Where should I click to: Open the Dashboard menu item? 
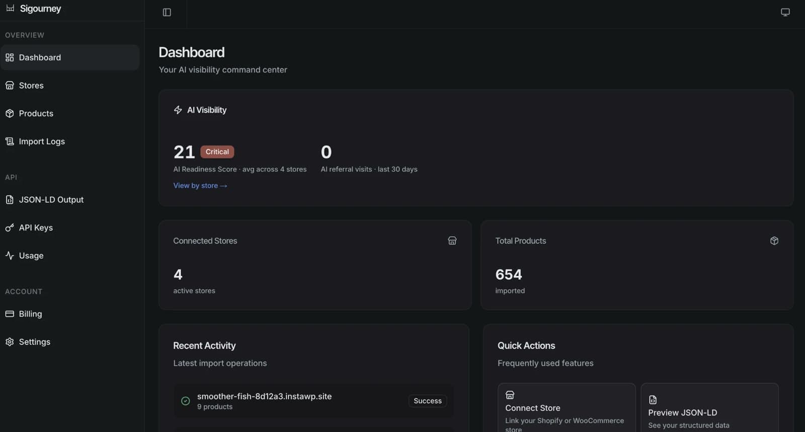pyautogui.click(x=70, y=57)
